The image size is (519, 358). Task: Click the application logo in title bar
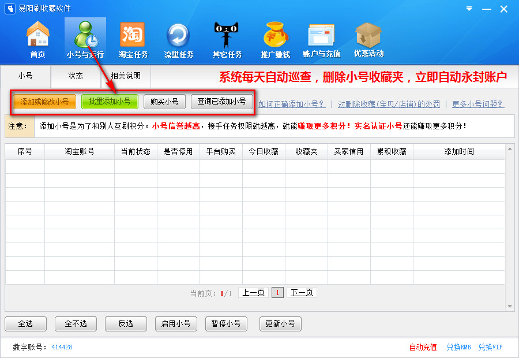[10, 9]
